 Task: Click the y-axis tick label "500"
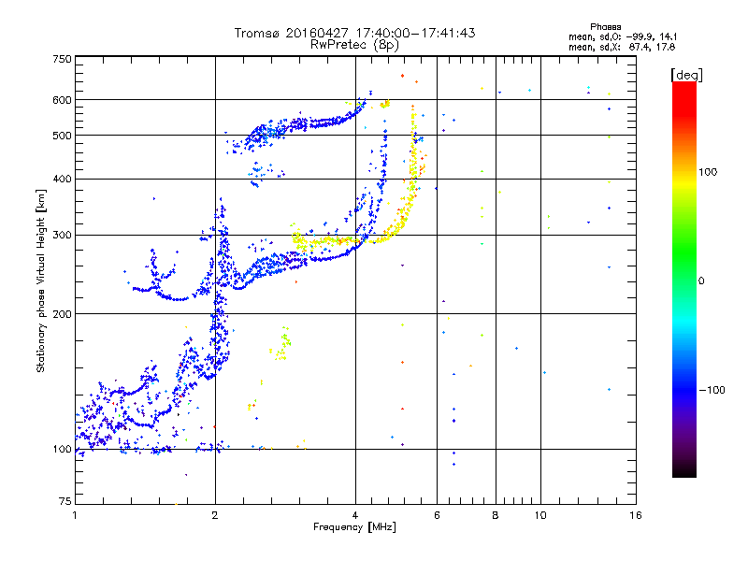[62, 136]
